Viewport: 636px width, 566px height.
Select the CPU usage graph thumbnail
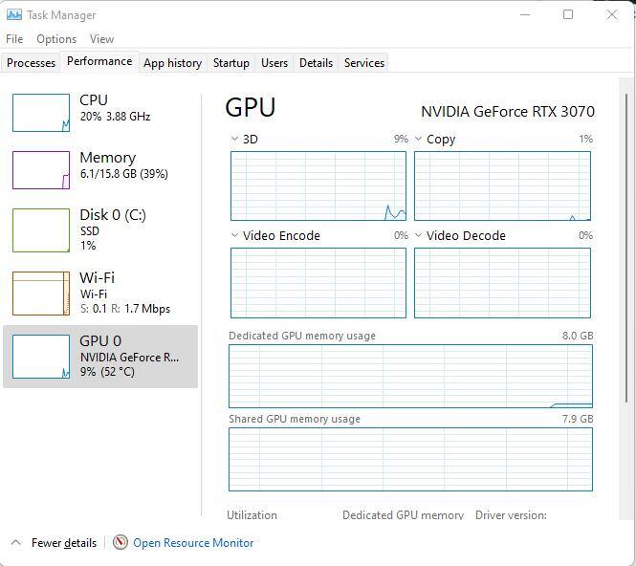pyautogui.click(x=40, y=113)
